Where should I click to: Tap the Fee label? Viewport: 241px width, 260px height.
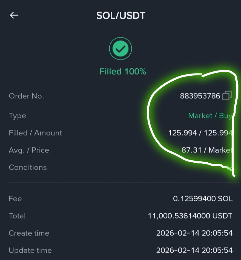point(15,199)
